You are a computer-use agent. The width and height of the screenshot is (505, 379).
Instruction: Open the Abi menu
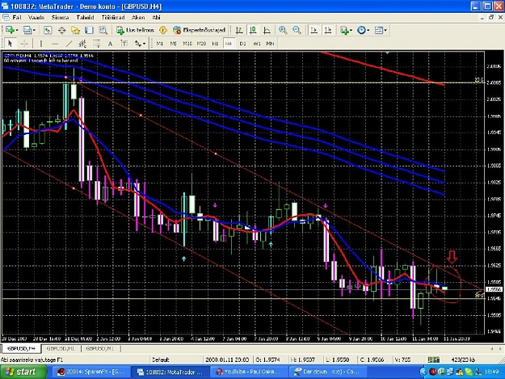(156, 18)
